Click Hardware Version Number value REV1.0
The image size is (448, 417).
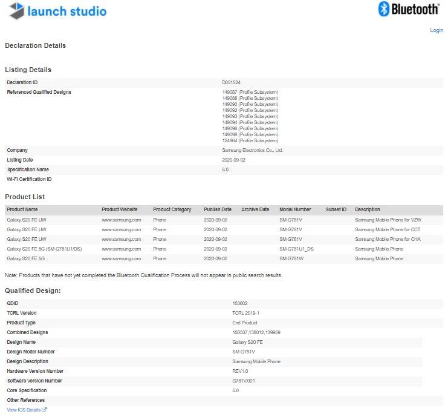[x=240, y=371]
